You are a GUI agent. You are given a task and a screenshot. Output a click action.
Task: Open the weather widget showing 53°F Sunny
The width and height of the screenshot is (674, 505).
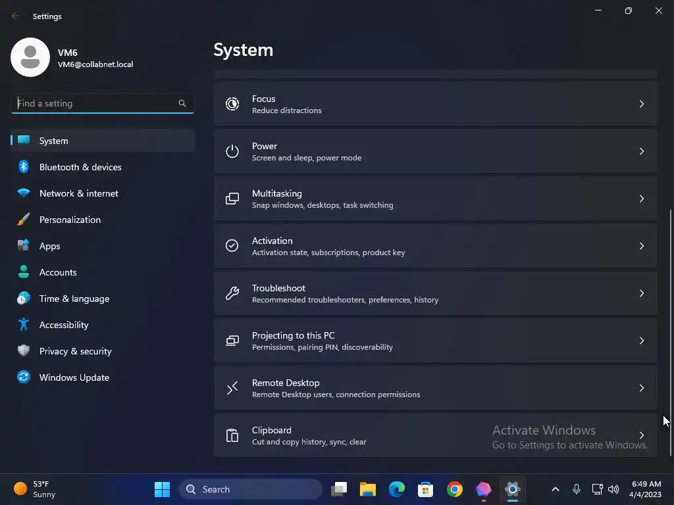[34, 489]
